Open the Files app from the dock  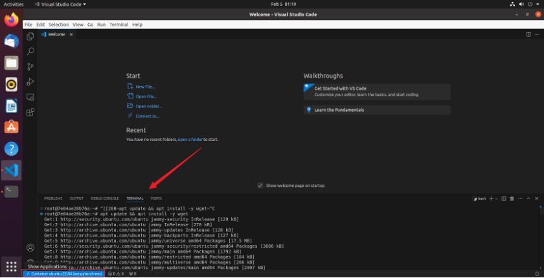(12, 63)
